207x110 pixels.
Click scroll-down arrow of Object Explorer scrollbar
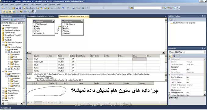[x=24, y=101]
